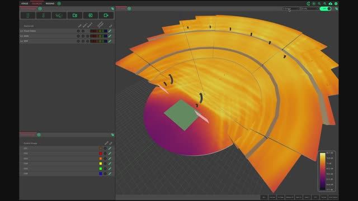Toggle the third circle in the third source row
This screenshot has height=201, width=358.
click(x=88, y=41)
